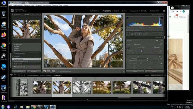Select the radial filter tool

(x=143, y=34)
